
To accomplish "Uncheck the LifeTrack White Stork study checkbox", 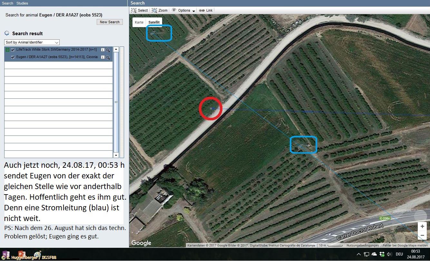I will point(13,50).
